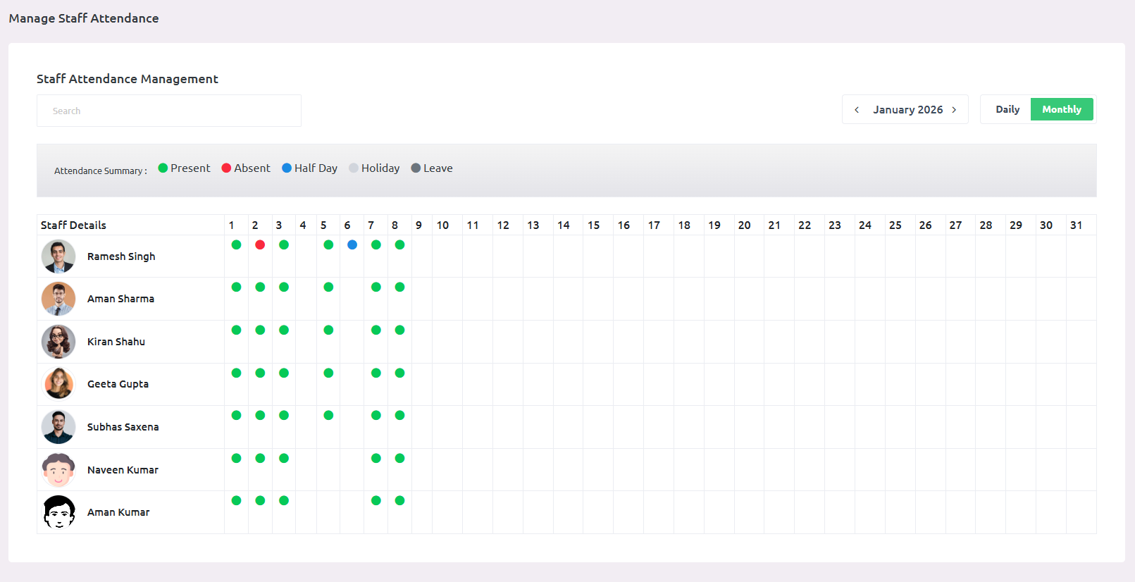Go to previous month arrow
Viewport: 1135px width, 582px height.
[857, 110]
